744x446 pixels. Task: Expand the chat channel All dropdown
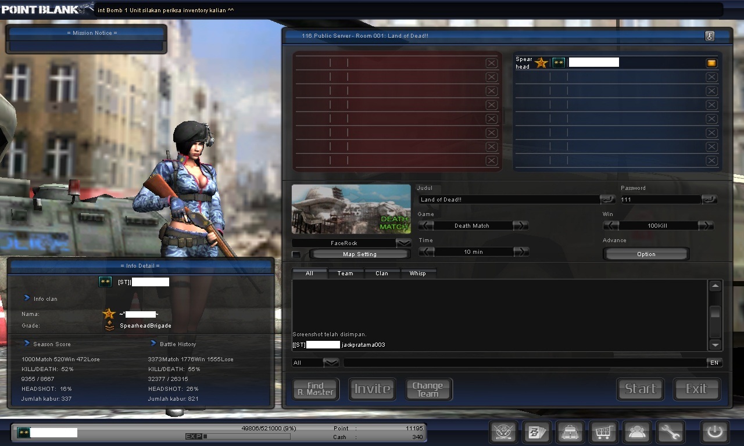331,362
